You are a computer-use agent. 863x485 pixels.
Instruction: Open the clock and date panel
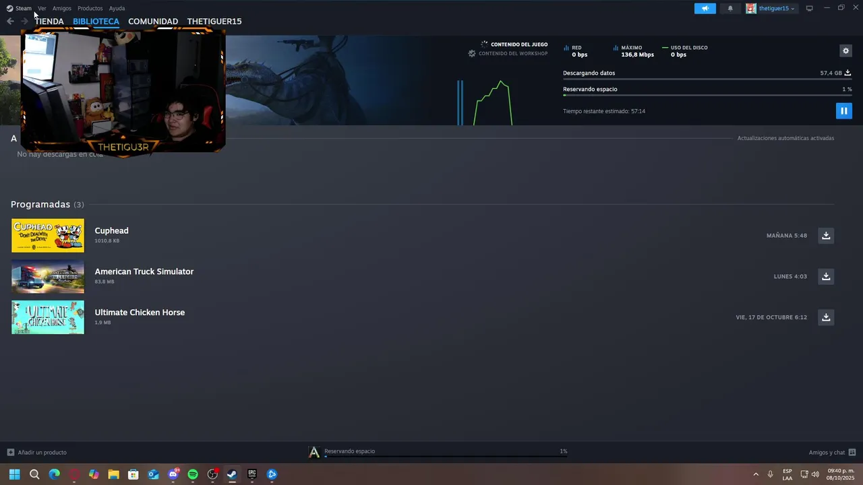840,474
